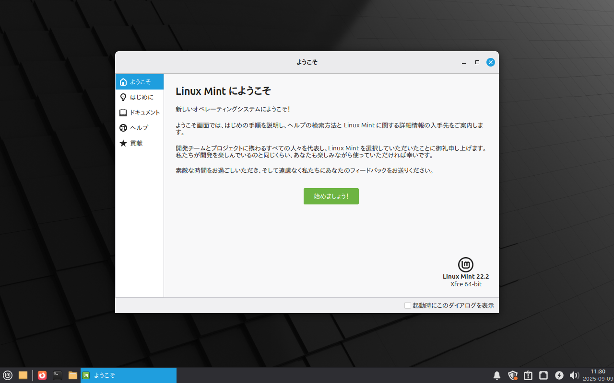Click the Linux Mint 22.2 version text
The width and height of the screenshot is (614, 383).
(466, 276)
